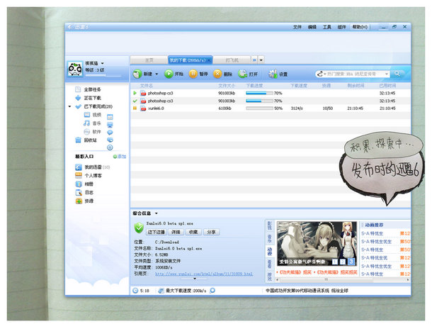Viewport: 432px width, 324px height.
Task: Open the xunlei.com reference page link
Action: click(204, 273)
